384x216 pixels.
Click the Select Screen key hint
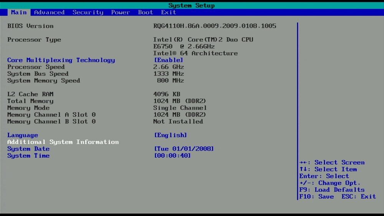click(332, 162)
